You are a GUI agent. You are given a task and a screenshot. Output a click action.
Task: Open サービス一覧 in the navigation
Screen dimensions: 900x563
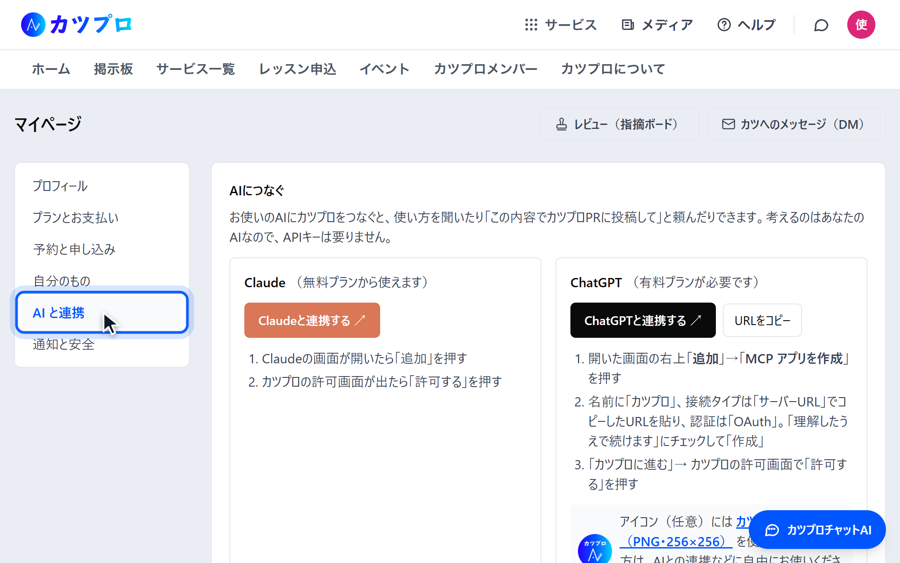[x=196, y=69]
